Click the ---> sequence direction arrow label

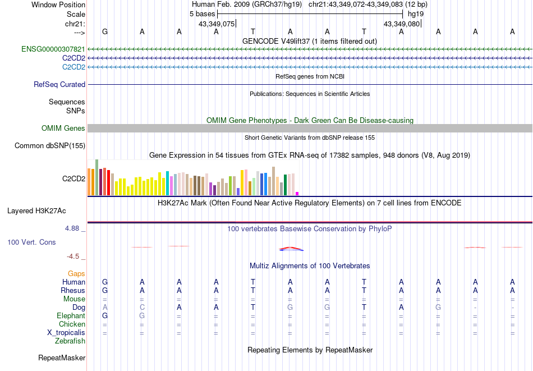pyautogui.click(x=80, y=33)
